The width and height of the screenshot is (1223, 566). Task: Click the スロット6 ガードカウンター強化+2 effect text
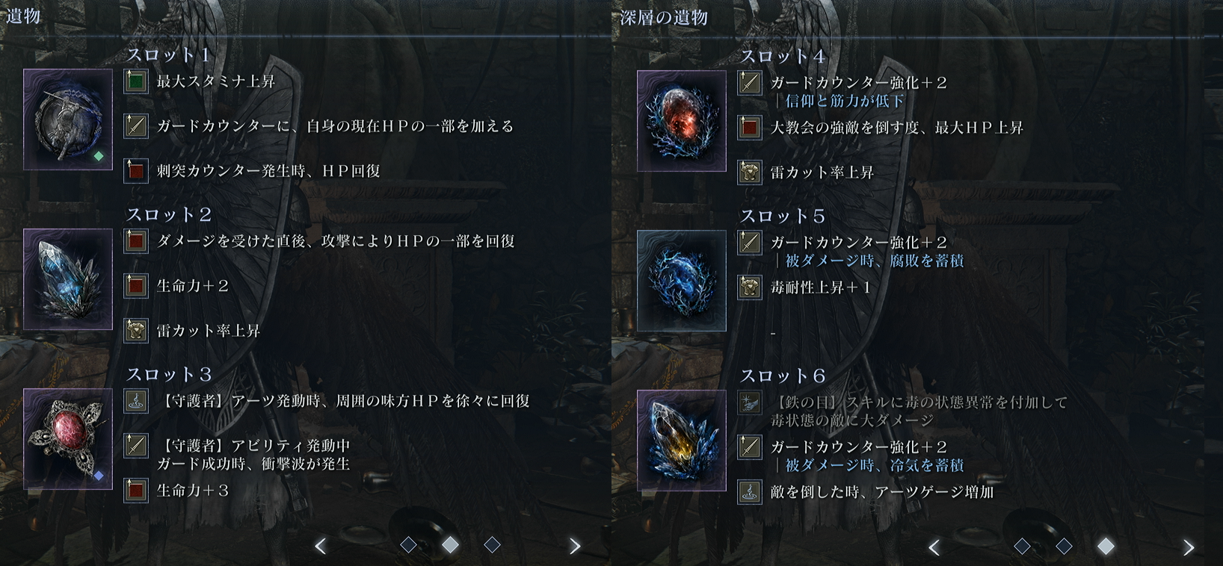tap(859, 447)
